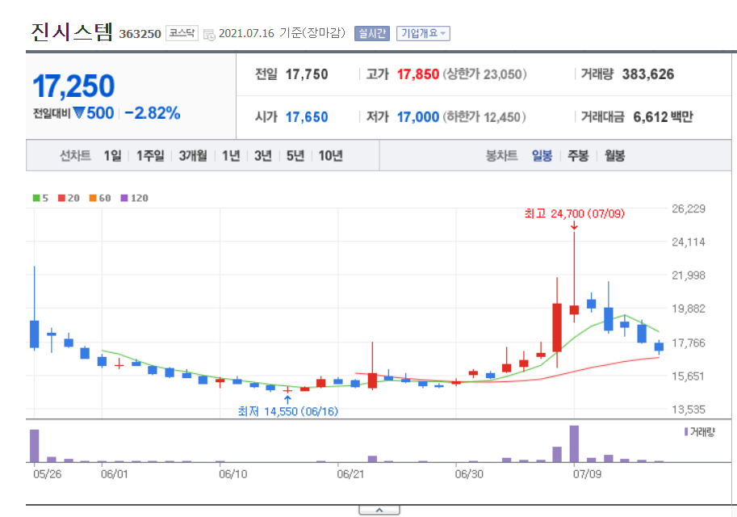This screenshot has height=517, width=737.
Task: Click the tallest volume bar at 07/09
Action: 574,443
